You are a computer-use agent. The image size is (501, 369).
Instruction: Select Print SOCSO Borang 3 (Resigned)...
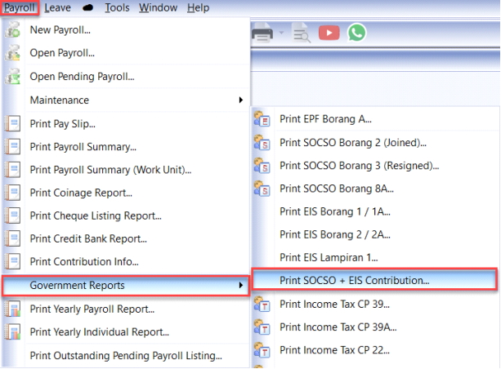[360, 166]
